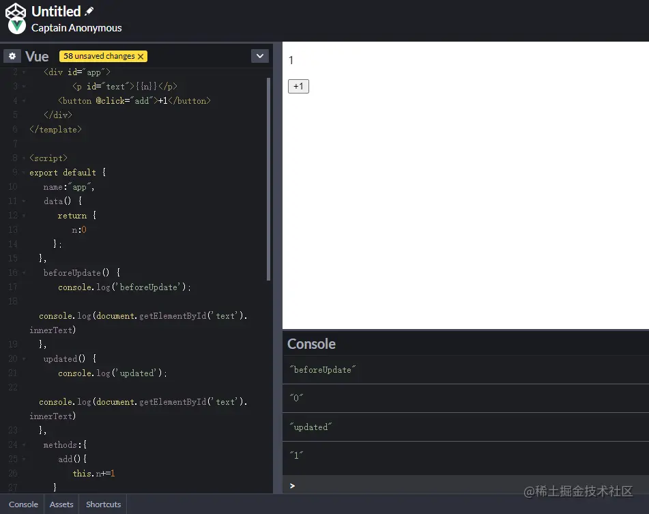Click the '58 unsaved changes' badge

(103, 56)
